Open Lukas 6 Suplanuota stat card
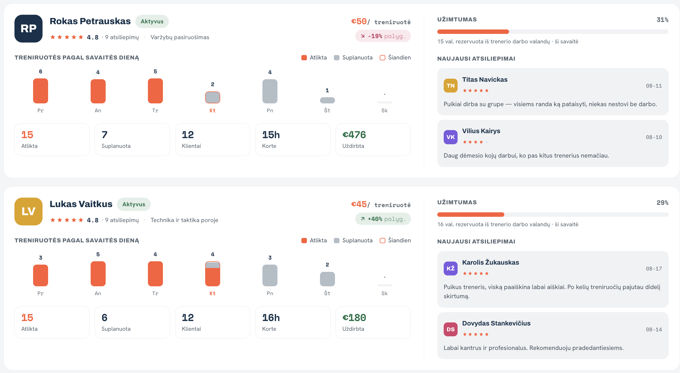This screenshot has height=373, width=680. [x=132, y=322]
